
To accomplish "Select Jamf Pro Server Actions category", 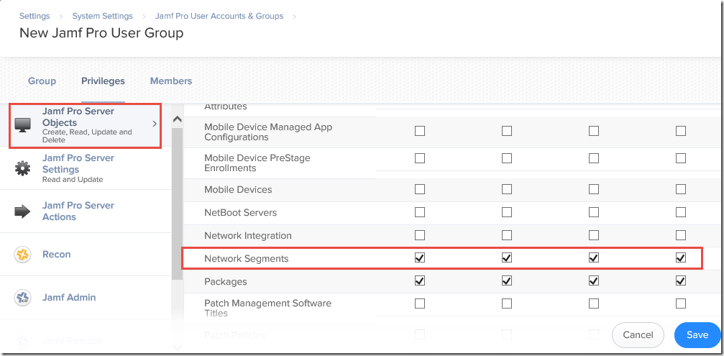I will 86,211.
